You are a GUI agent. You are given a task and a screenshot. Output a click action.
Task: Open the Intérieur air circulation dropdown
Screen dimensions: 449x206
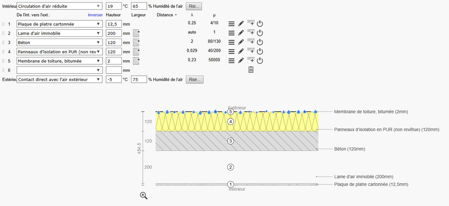(x=59, y=7)
